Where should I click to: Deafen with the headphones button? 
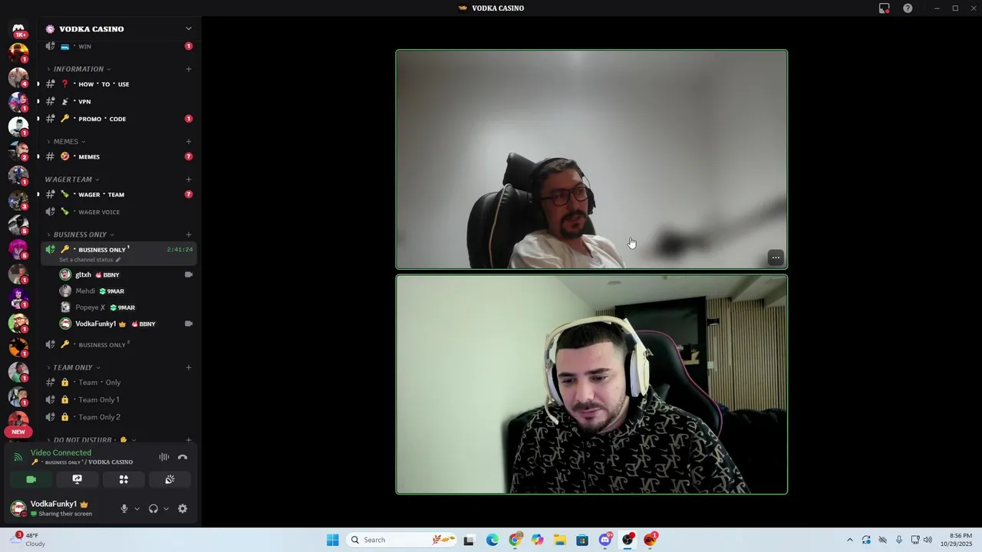click(x=153, y=508)
